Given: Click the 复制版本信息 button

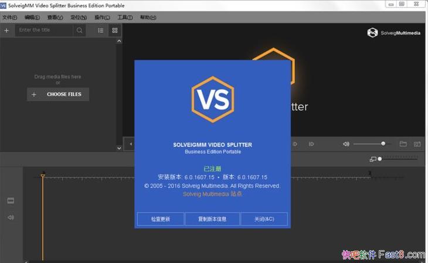Looking at the screenshot, I should [212, 219].
